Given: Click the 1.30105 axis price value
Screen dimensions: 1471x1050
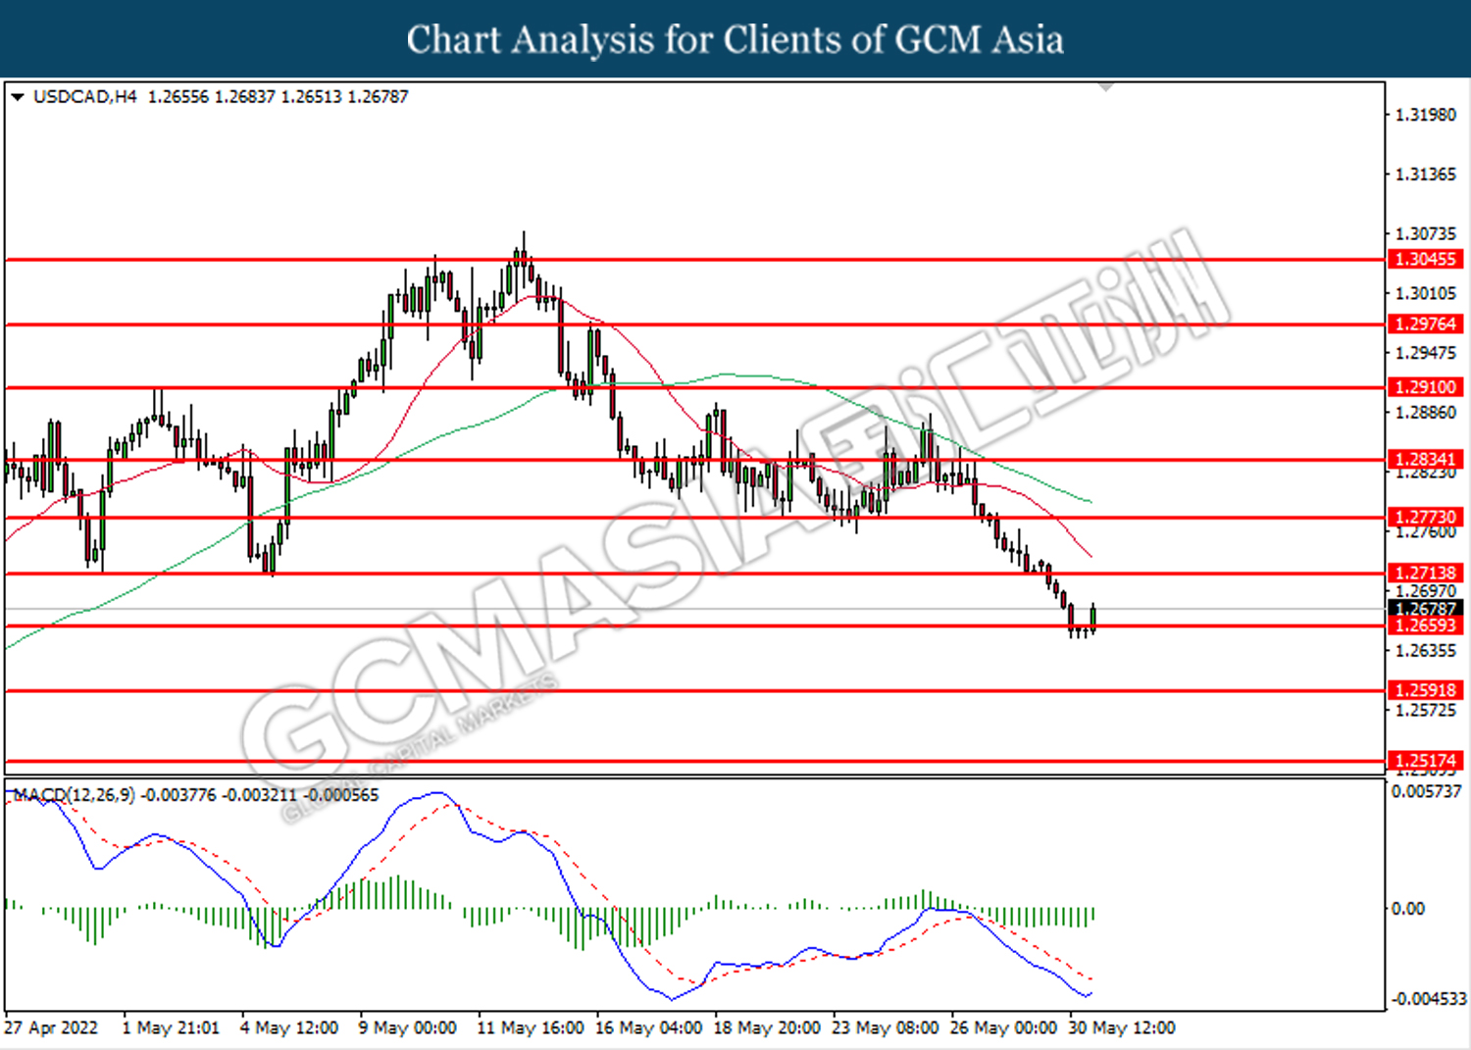Looking at the screenshot, I should coord(1426,293).
